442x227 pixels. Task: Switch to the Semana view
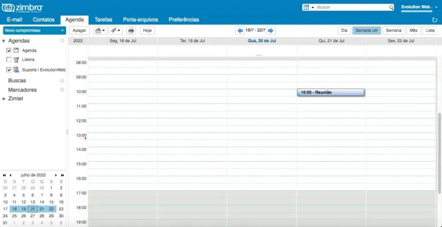(394, 31)
